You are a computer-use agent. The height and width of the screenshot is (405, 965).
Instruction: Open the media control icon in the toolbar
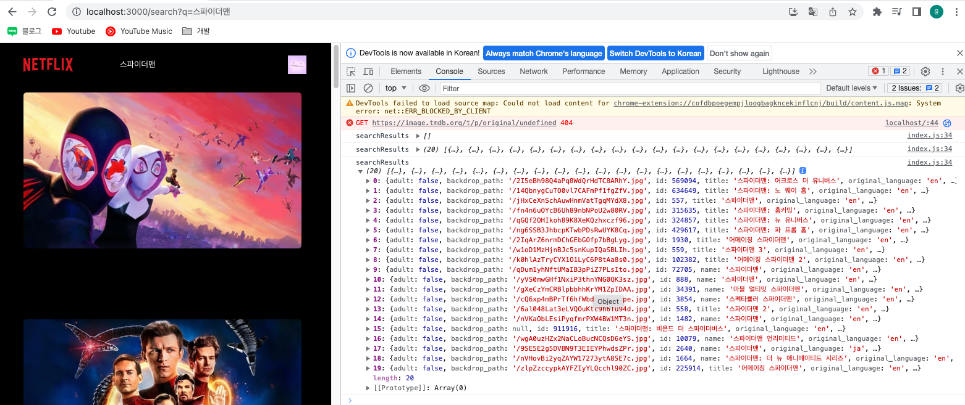point(897,12)
